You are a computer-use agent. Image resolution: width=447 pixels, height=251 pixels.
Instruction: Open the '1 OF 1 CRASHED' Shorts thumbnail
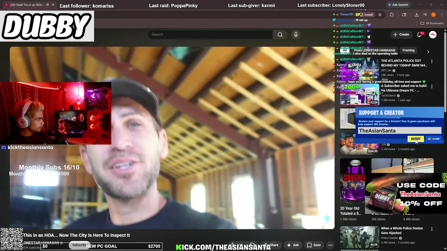(x=353, y=181)
